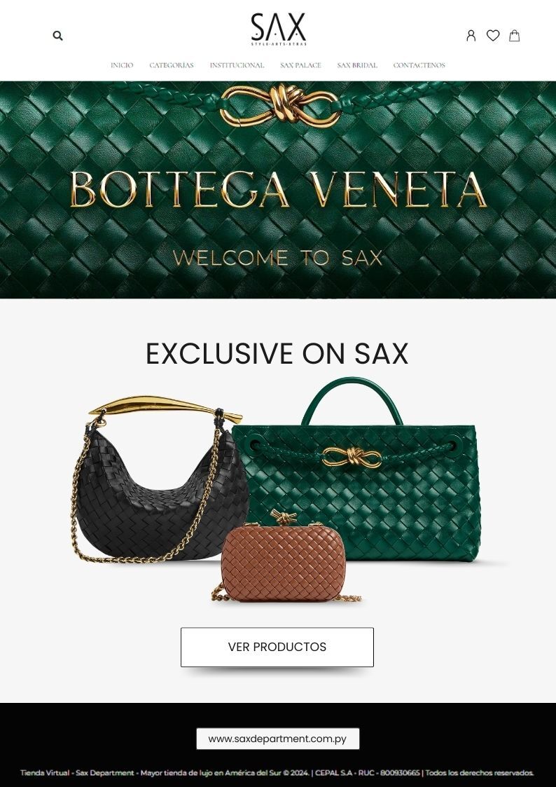This screenshot has height=787, width=556.
Task: Open the user account icon
Action: [471, 36]
